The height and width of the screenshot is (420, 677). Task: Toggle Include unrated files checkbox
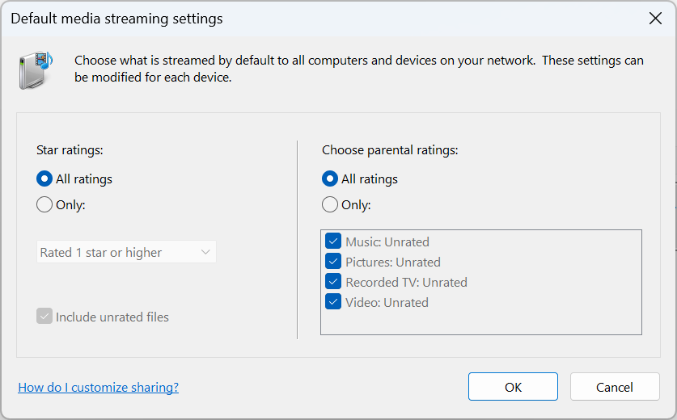click(44, 317)
